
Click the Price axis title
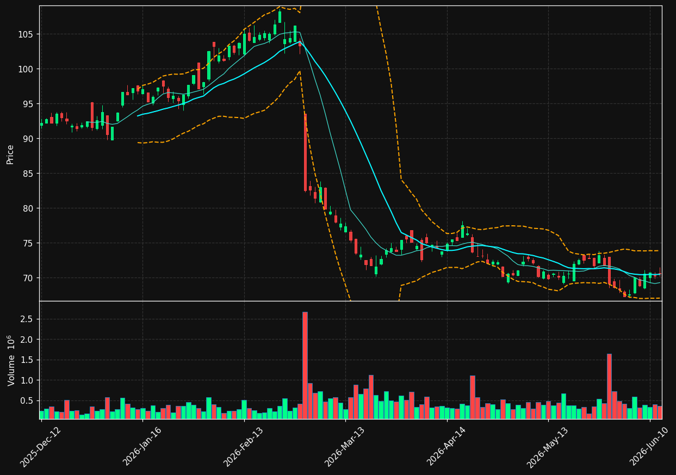pos(10,154)
